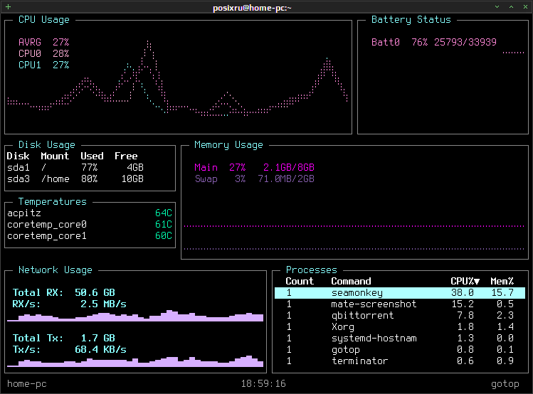This screenshot has width=533, height=394.
Task: Click the Processes panel title
Action: pos(312,270)
